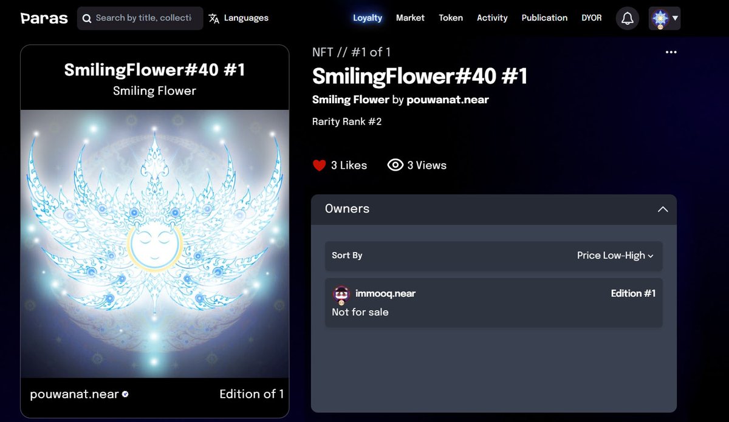Click the verified badge next to pouwanat.near

tap(125, 394)
